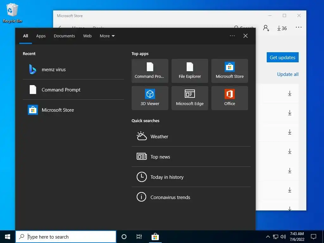Screen dimensions: 324x243
Task: Launch Microsoft Store tile in Top apps
Action: (230, 71)
